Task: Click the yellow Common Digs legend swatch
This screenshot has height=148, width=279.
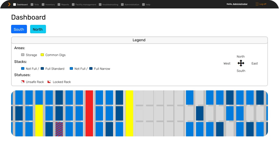Action: coord(42,55)
